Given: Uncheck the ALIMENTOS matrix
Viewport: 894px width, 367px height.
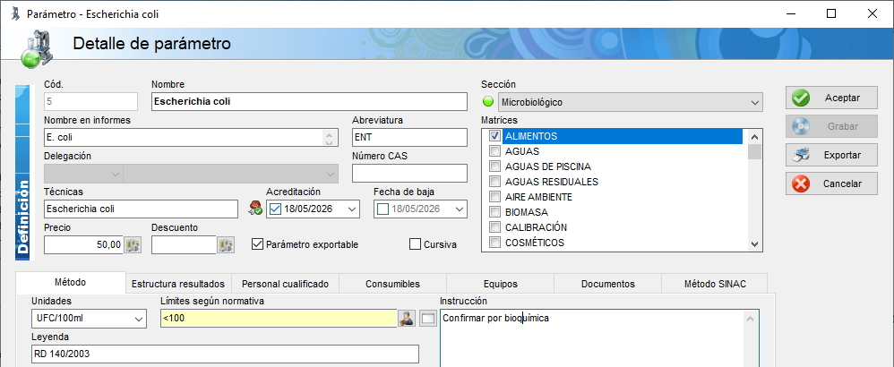Looking at the screenshot, I should pos(494,136).
